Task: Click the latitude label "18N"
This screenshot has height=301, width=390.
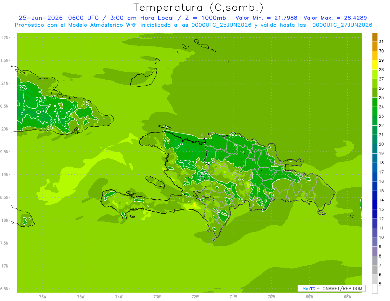Action: (5, 220)
